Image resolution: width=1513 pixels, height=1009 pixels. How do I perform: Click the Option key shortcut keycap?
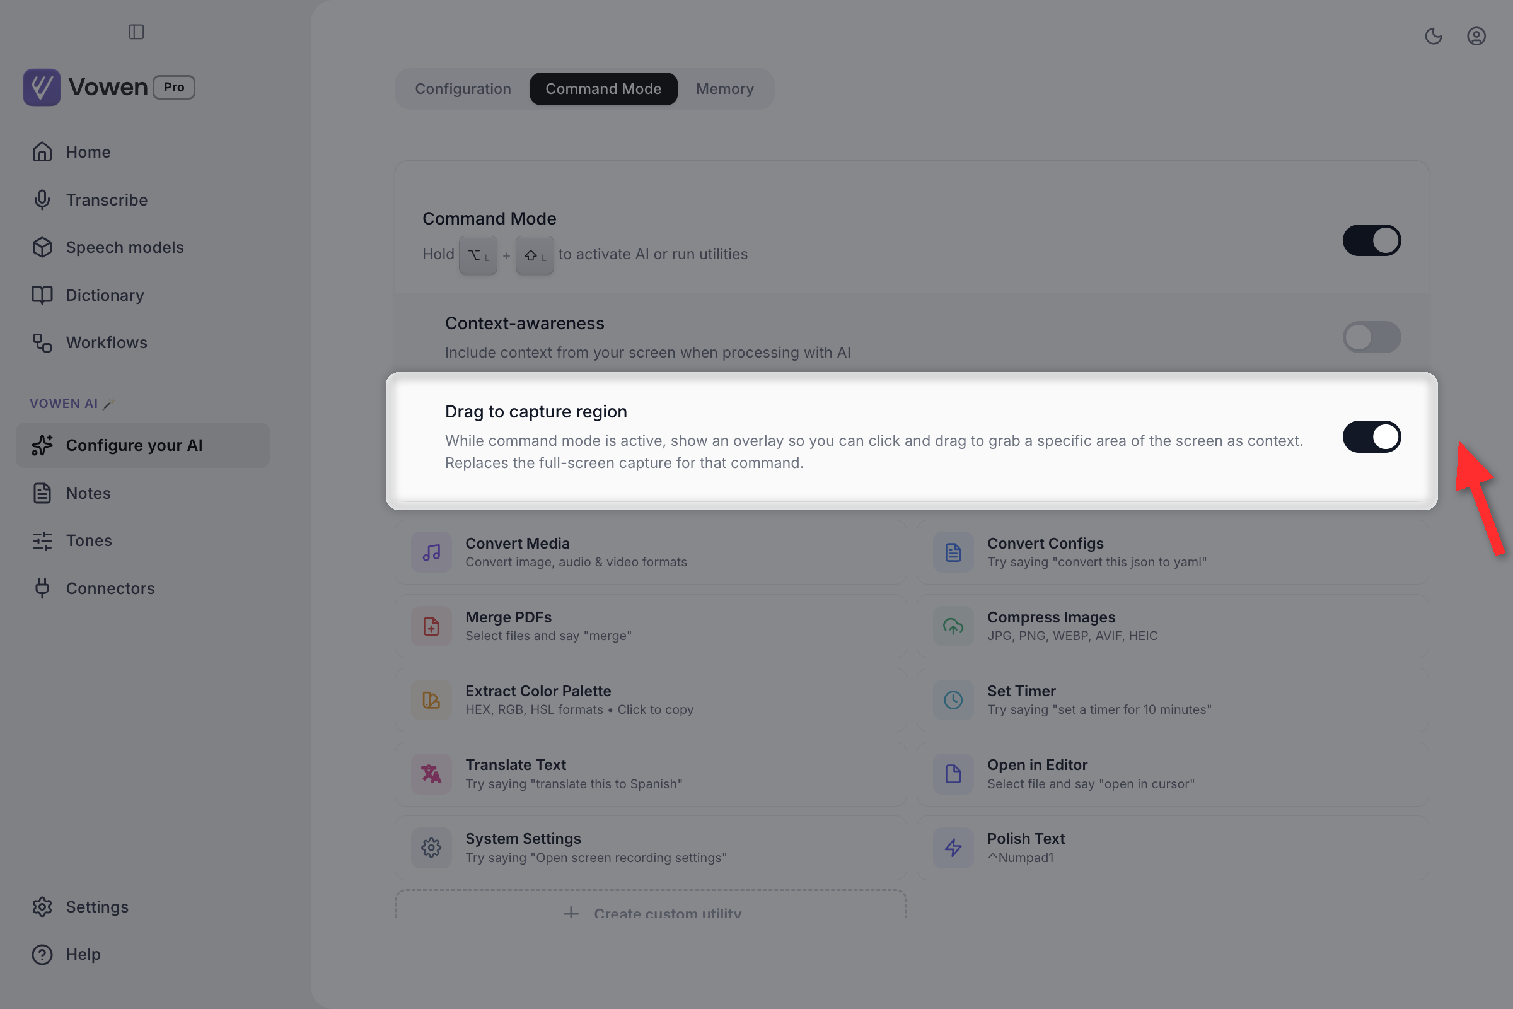coord(478,255)
